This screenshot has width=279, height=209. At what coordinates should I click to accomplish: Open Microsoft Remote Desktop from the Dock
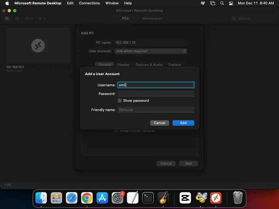216,198
